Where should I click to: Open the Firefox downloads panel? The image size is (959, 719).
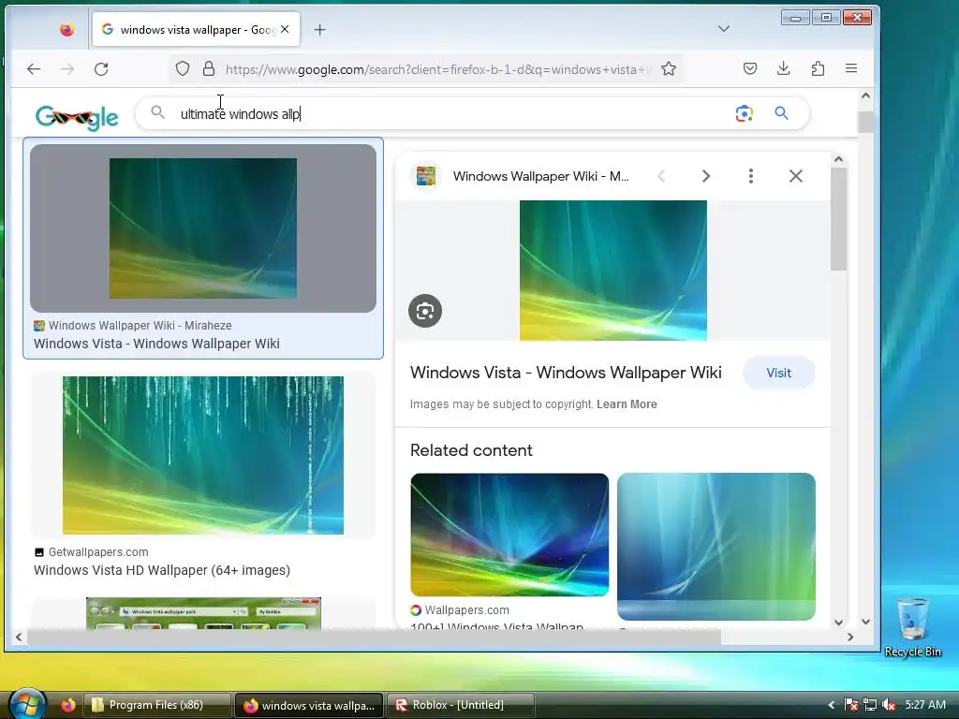tap(784, 68)
